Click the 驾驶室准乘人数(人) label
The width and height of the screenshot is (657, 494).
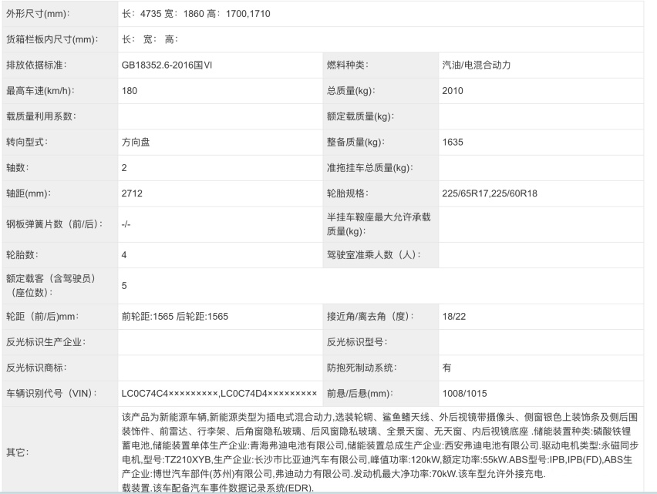[x=374, y=255]
